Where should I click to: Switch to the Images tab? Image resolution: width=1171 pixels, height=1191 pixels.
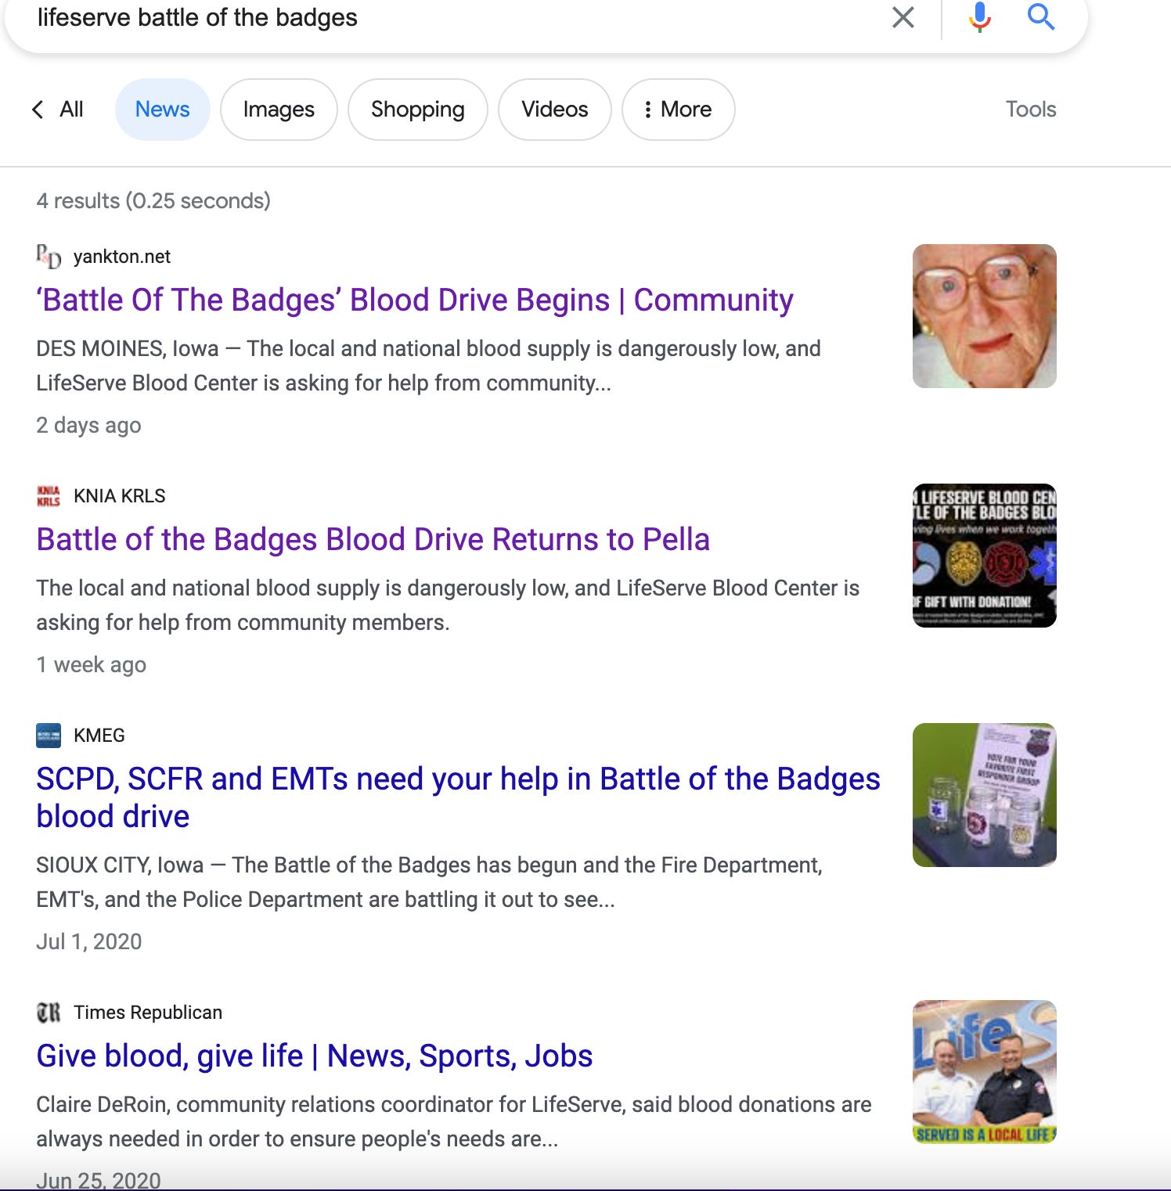click(x=279, y=110)
